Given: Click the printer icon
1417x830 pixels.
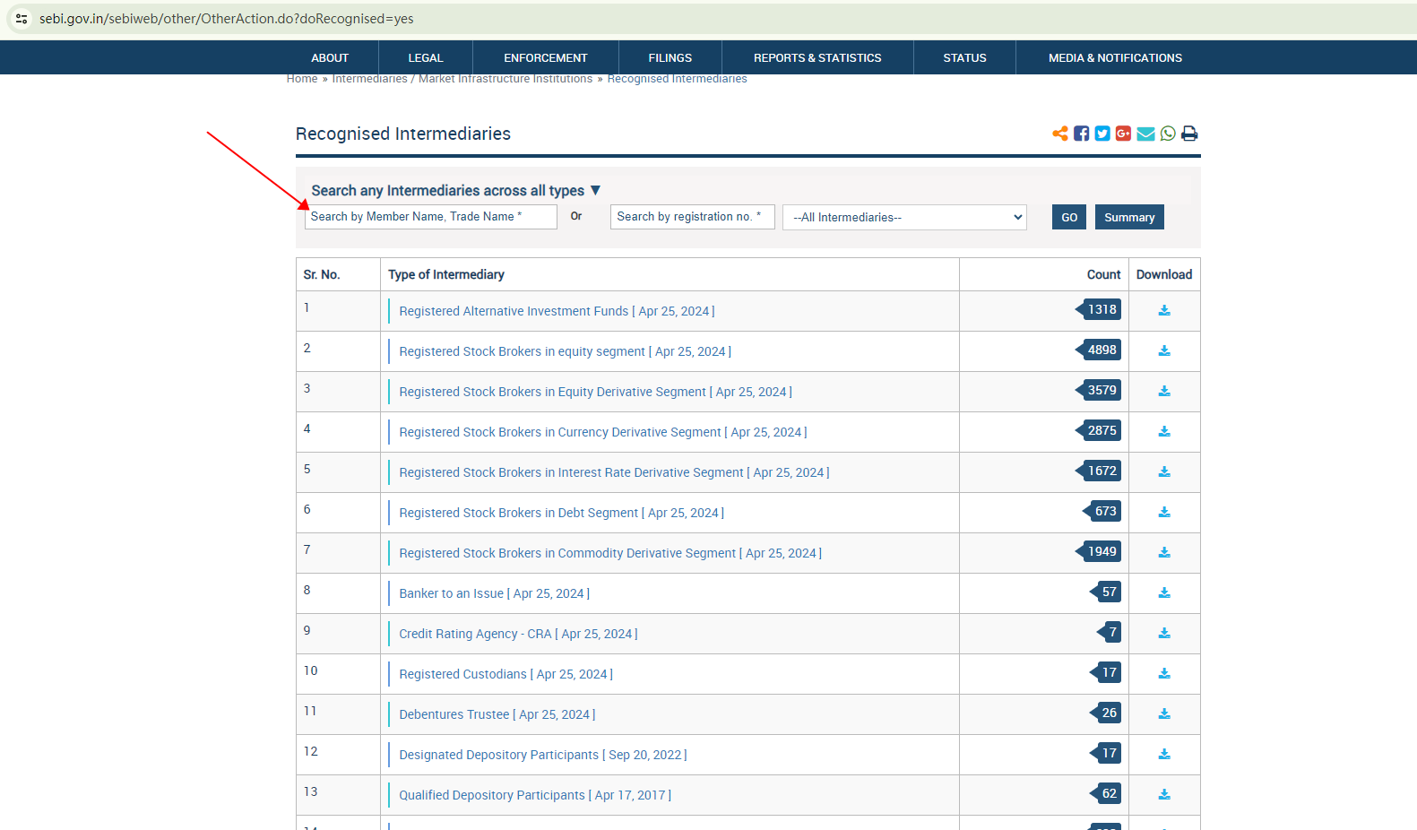Looking at the screenshot, I should (1189, 134).
